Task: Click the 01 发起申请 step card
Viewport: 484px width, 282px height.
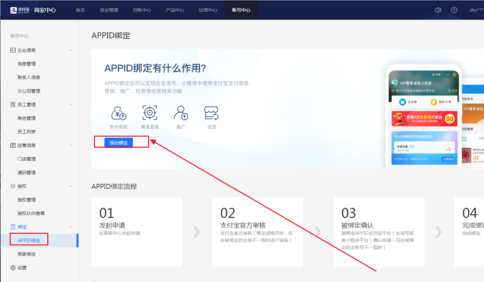Action: click(137, 232)
